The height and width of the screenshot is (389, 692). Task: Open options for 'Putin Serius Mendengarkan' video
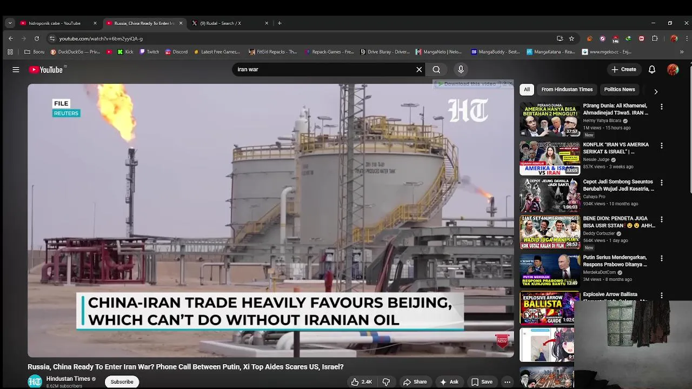pos(661,258)
